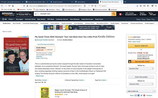Switch to the Google Contacts tab
This screenshot has width=158, height=98.
coord(62,2)
